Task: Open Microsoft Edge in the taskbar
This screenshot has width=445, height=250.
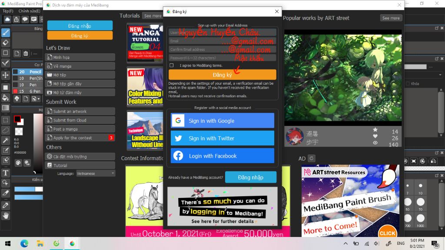Action: click(24, 243)
